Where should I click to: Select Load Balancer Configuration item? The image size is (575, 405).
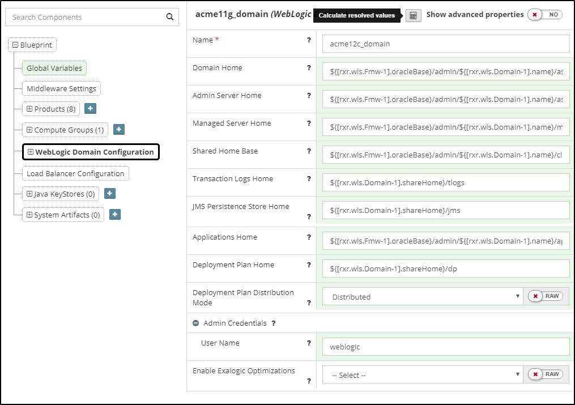(75, 173)
